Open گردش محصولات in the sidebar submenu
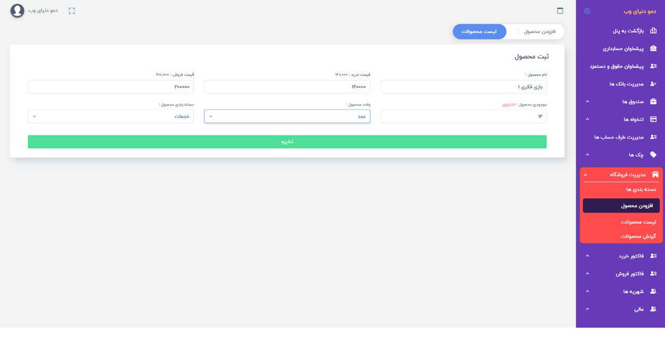This screenshot has height=342, width=665. pos(638,236)
